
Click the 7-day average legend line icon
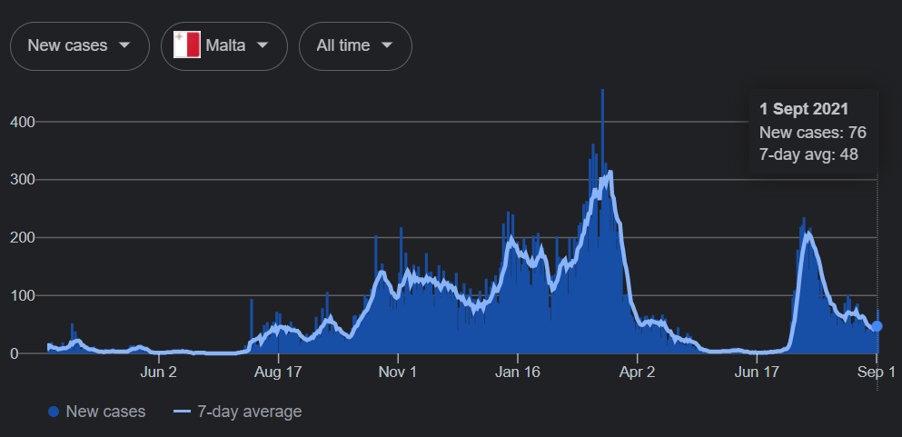point(182,412)
